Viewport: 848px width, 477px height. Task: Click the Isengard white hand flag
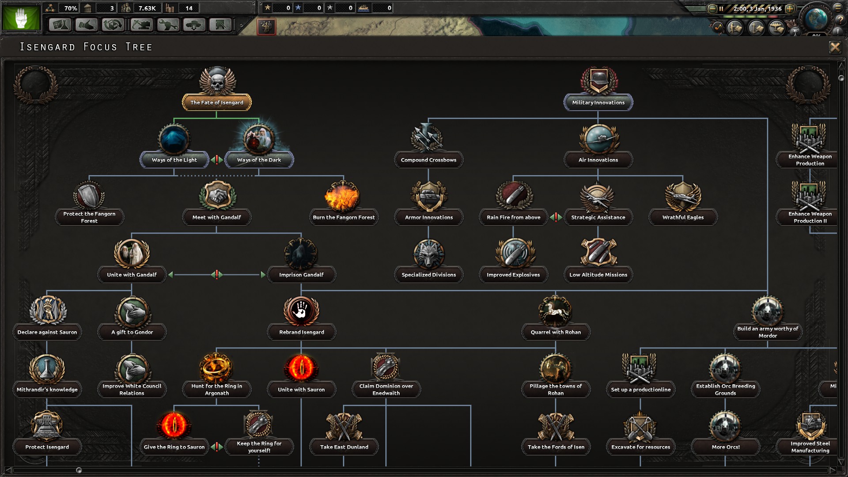pyautogui.click(x=21, y=18)
